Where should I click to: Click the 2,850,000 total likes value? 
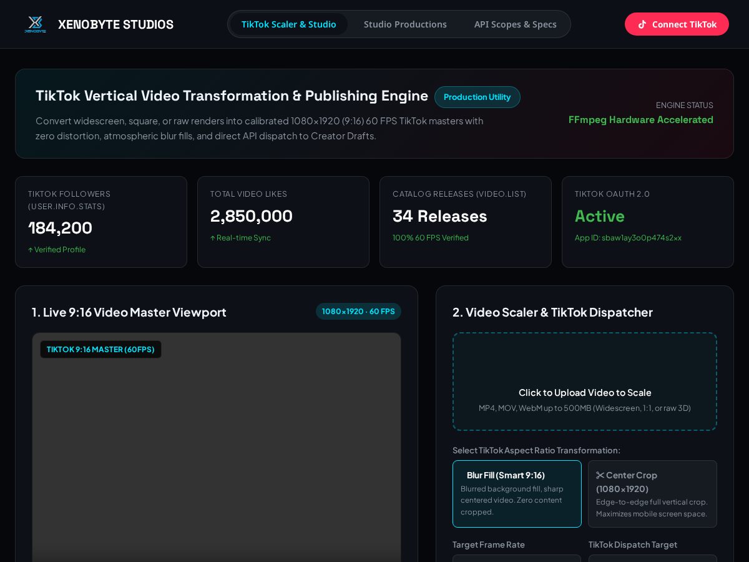(252, 216)
